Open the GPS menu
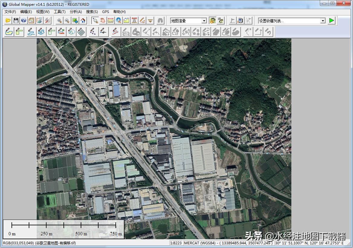This screenshot has height=248, width=353. [x=105, y=12]
